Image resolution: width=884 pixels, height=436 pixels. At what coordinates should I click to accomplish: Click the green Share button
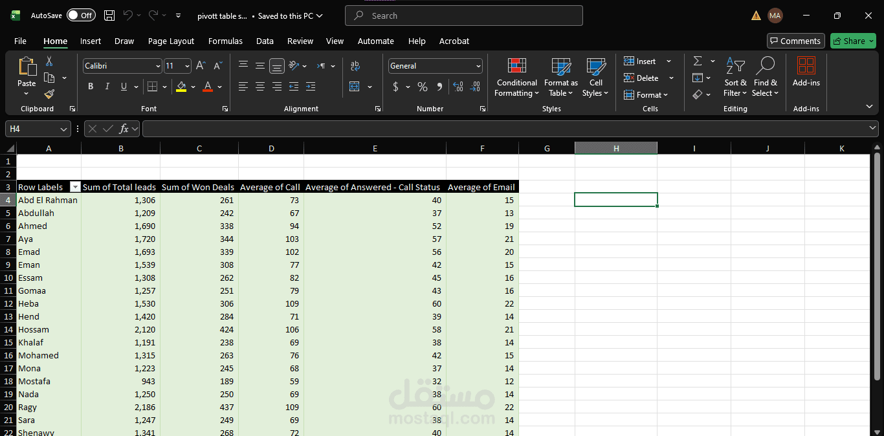[853, 41]
